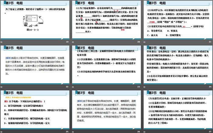Click the animation star icon under slide 19
Screen dimensions: 213x133
coord(2,42)
